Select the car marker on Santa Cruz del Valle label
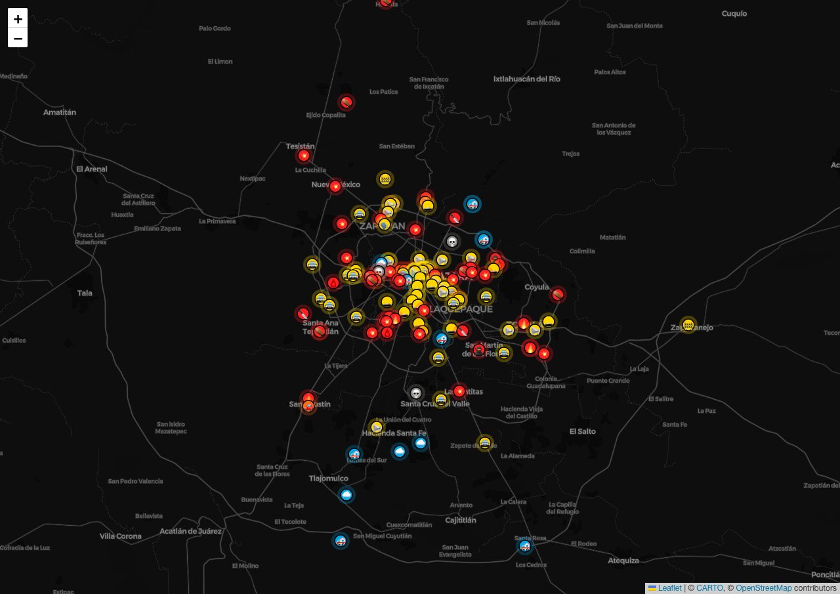 [441, 399]
